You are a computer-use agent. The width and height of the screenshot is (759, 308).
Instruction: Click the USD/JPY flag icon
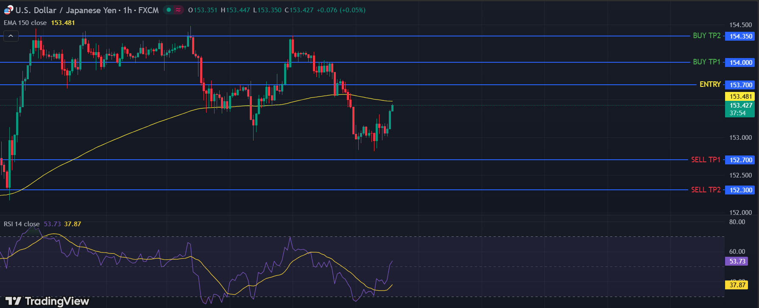click(x=8, y=10)
